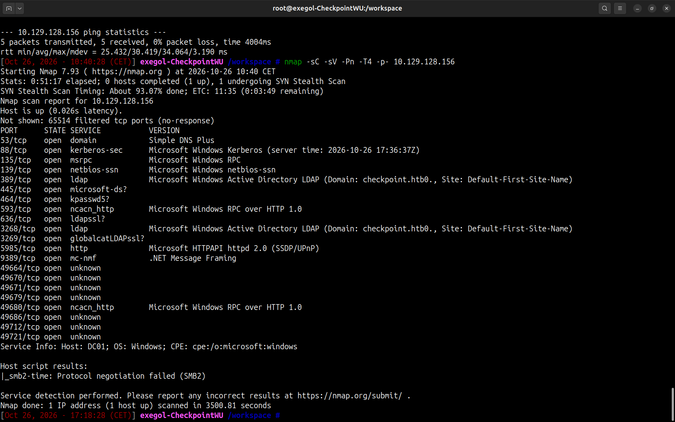Click the https://nmap.org/submit/ URL

click(350, 396)
